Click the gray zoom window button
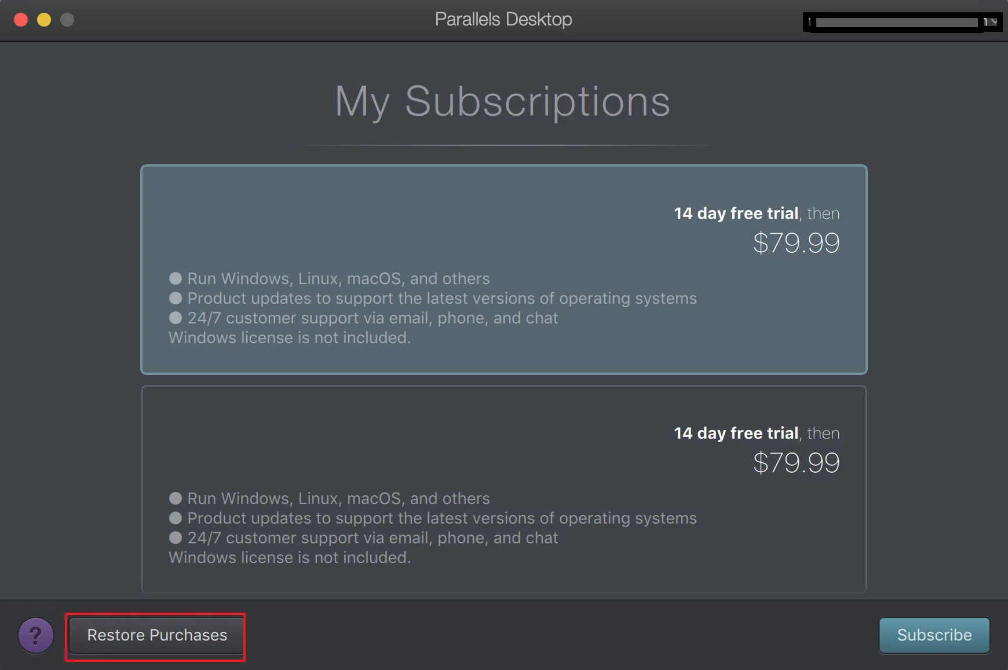1008x670 pixels. click(x=67, y=19)
